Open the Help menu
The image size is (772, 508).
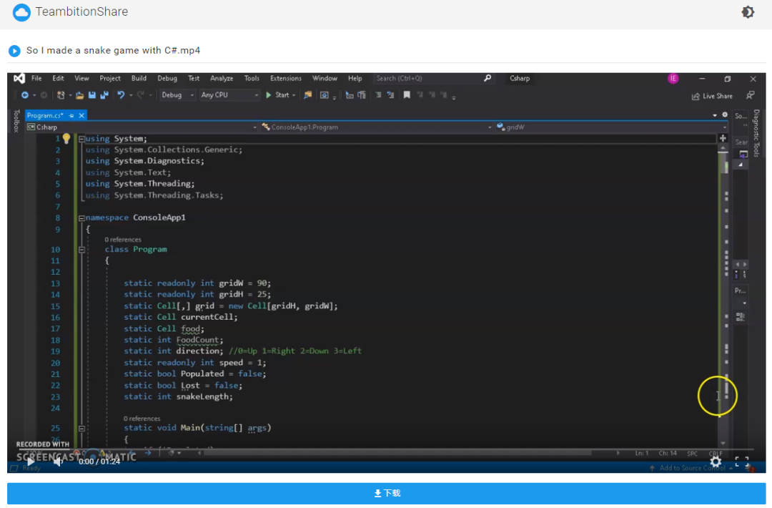point(355,78)
